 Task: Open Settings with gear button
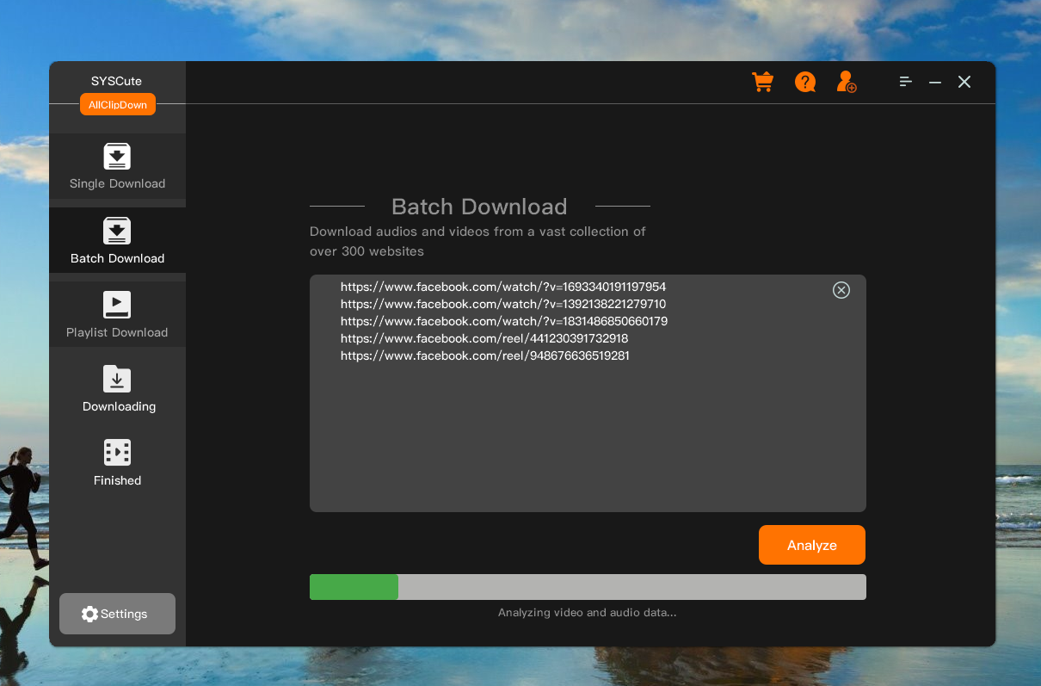coord(117,614)
